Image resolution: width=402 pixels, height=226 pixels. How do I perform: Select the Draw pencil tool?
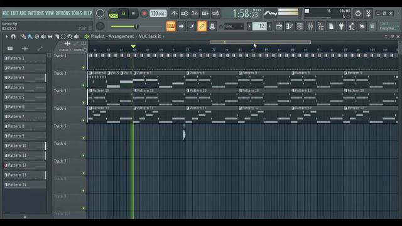[x=24, y=36]
